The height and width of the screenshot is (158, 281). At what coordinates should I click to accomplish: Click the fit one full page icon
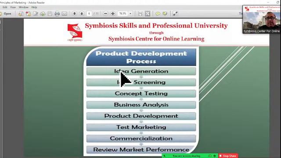tap(148, 14)
